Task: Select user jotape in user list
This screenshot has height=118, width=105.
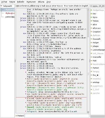Action: point(95,46)
